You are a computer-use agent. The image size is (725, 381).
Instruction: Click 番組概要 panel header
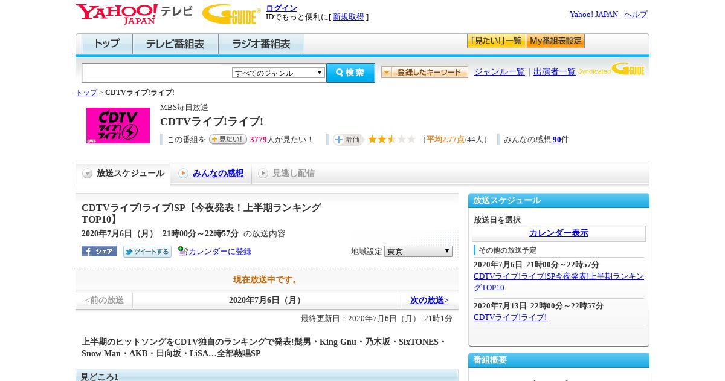(x=559, y=360)
